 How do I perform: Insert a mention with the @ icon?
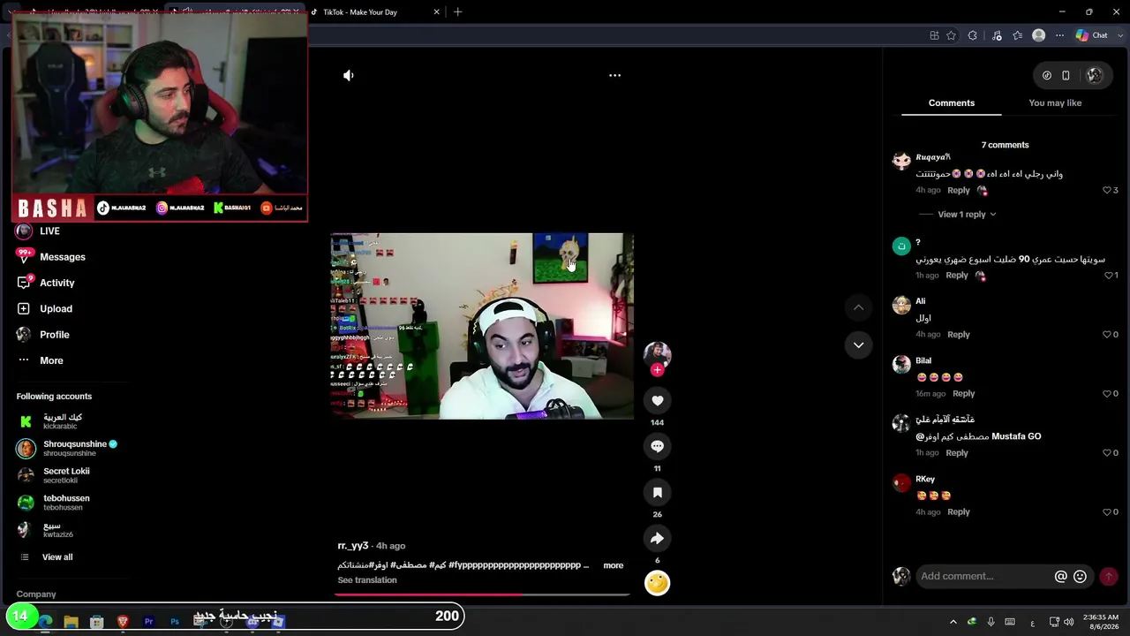coord(1061,577)
